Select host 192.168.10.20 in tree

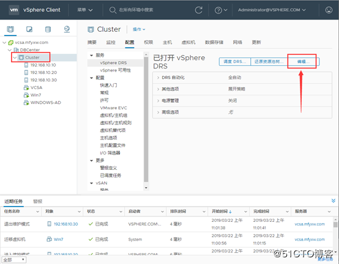(x=43, y=73)
